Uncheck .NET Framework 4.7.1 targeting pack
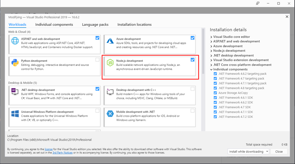Viewport: 295px width, 164px height. 215,83
